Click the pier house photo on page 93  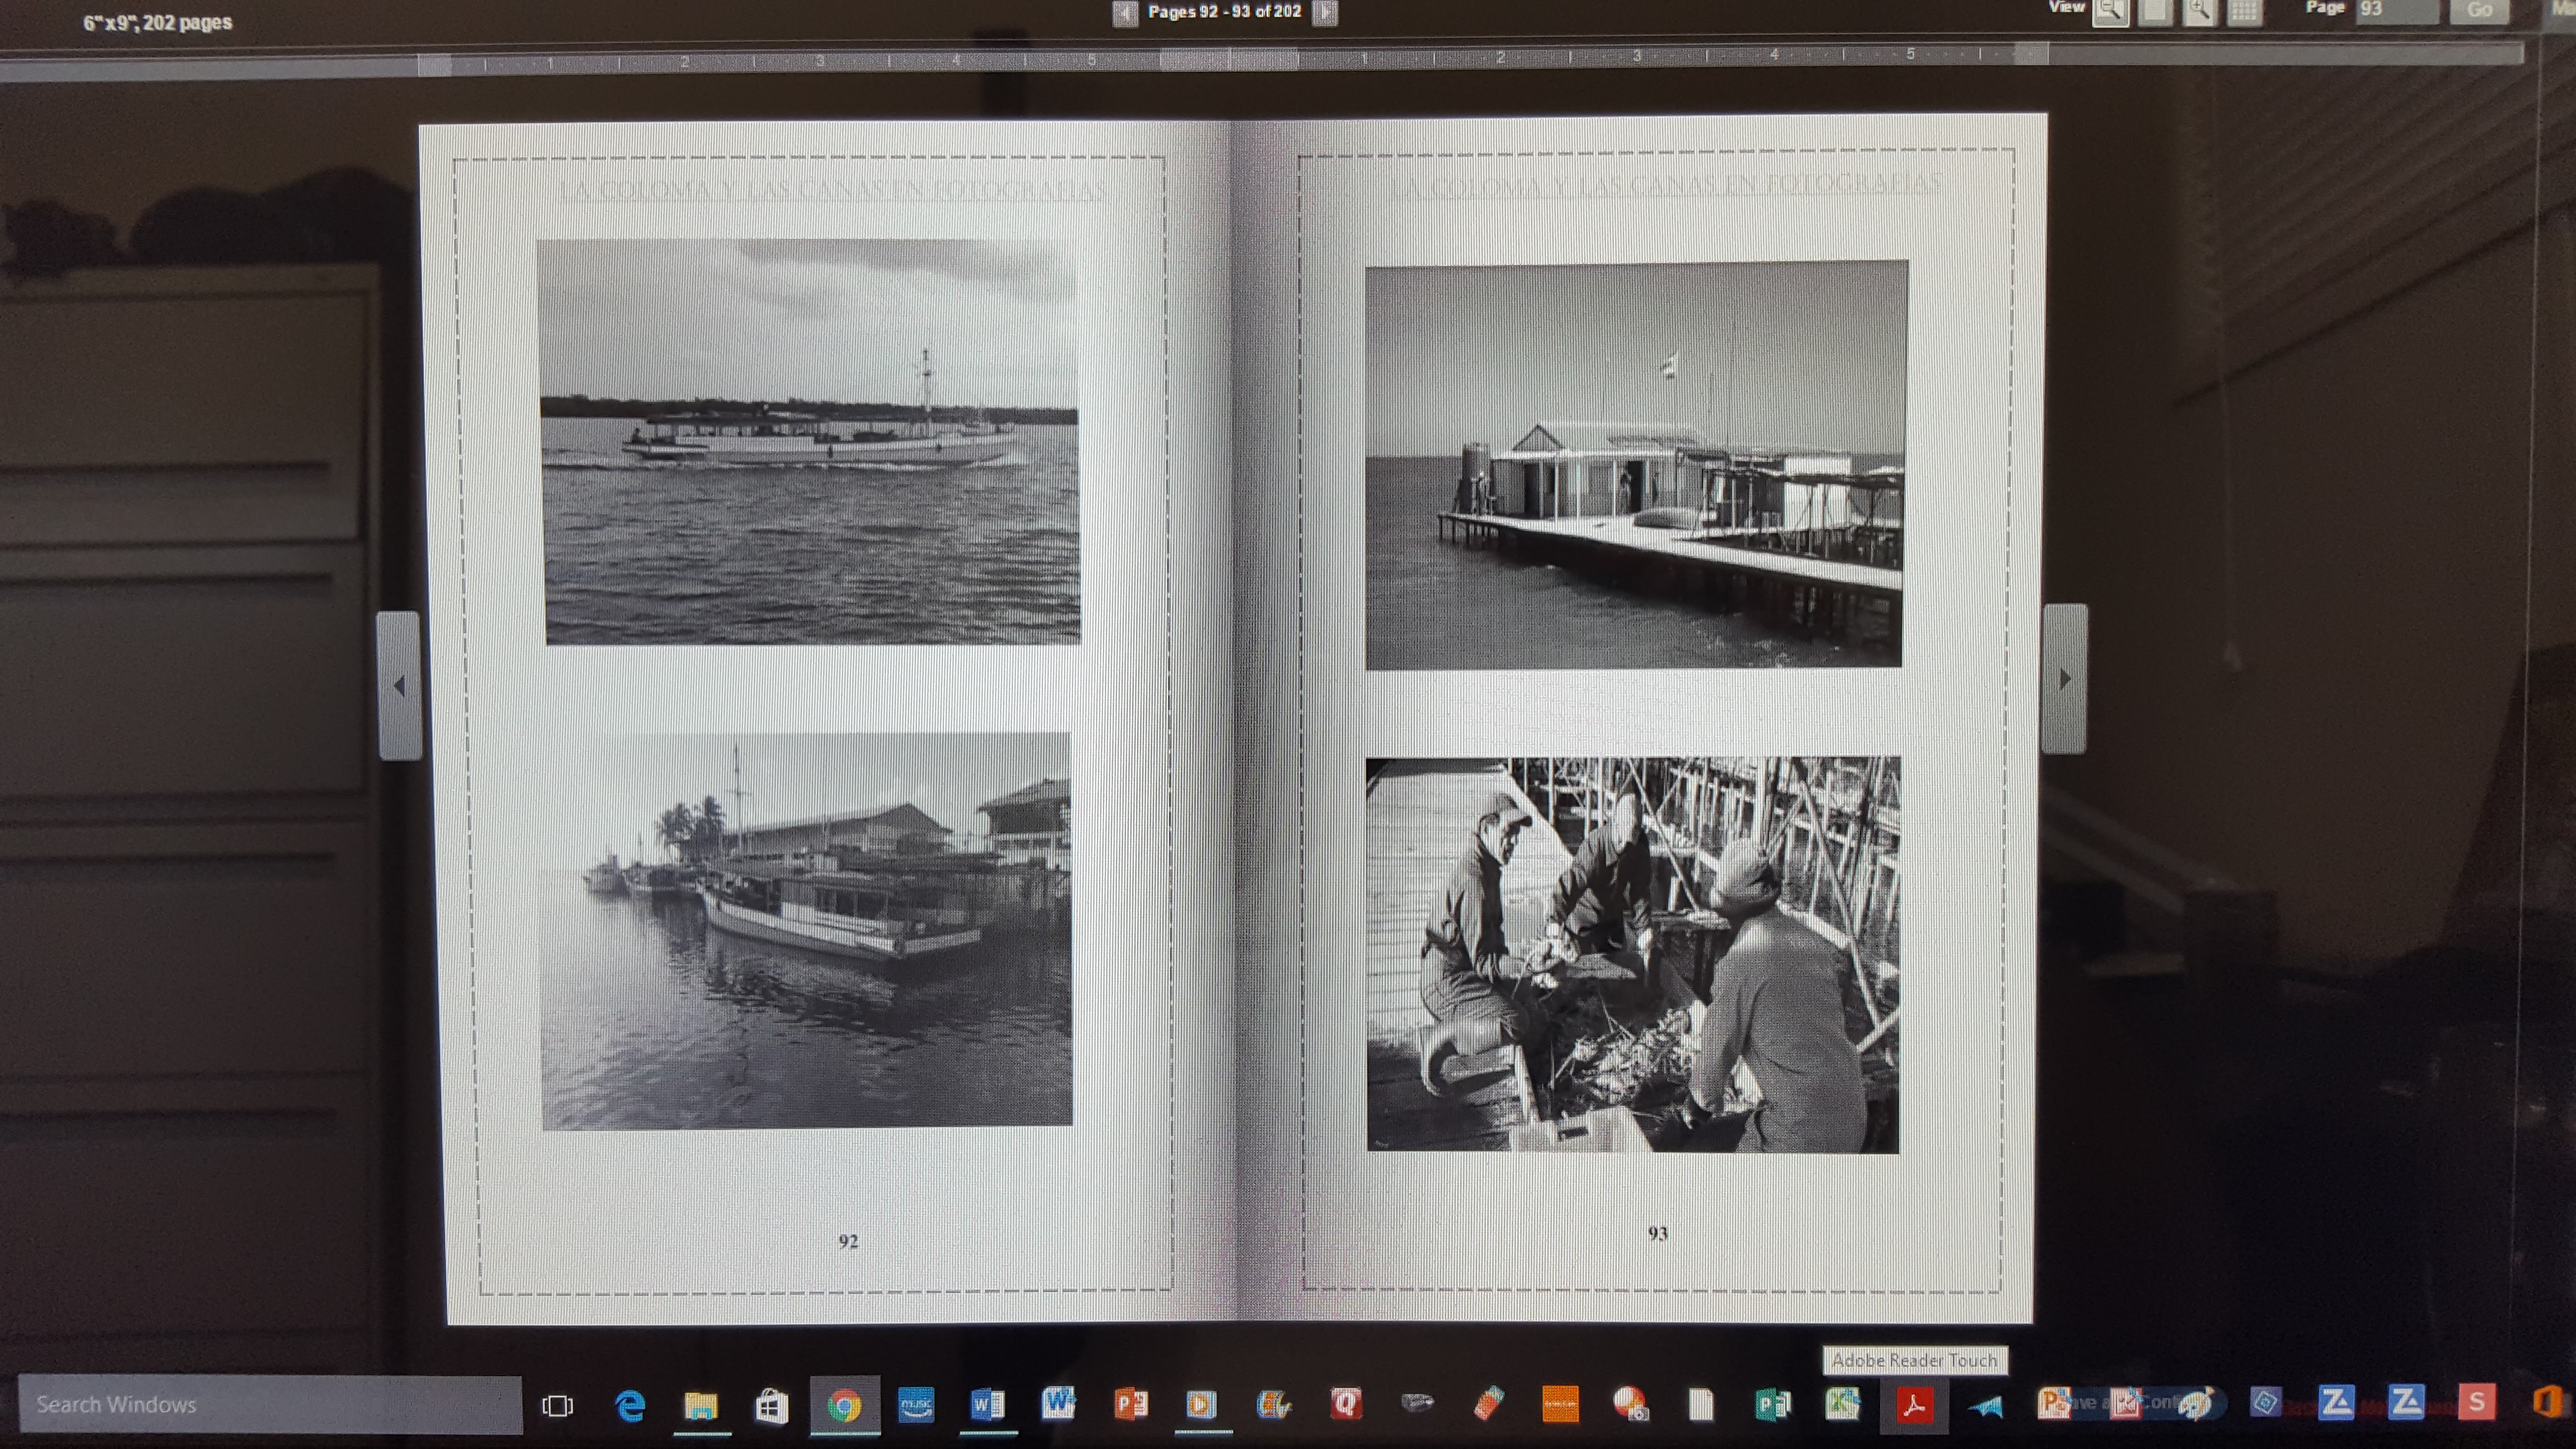(1635, 465)
